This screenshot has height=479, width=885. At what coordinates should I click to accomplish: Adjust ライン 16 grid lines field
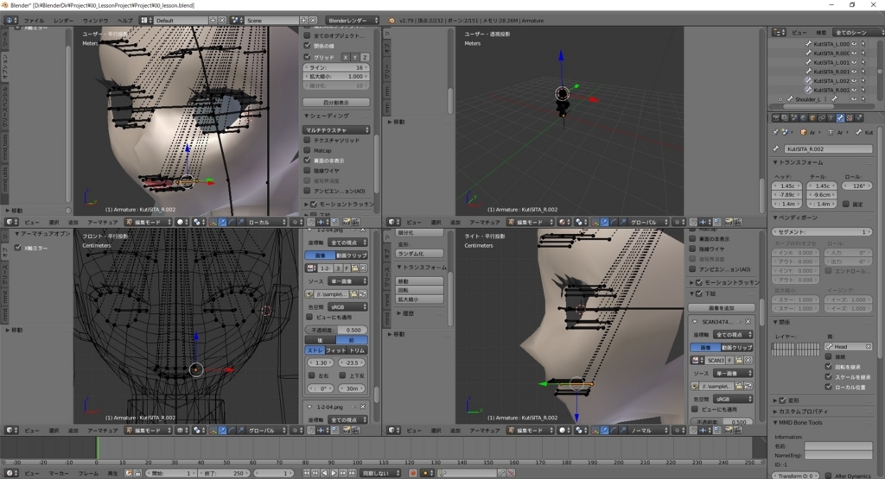(336, 67)
